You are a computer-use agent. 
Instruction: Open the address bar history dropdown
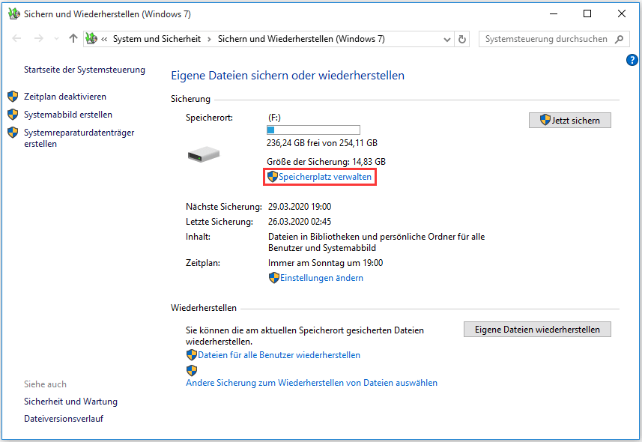(446, 39)
